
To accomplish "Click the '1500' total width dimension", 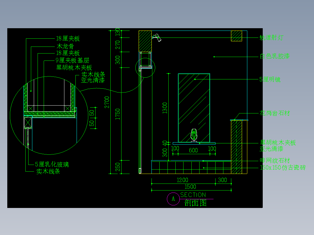I will (x=190, y=187).
